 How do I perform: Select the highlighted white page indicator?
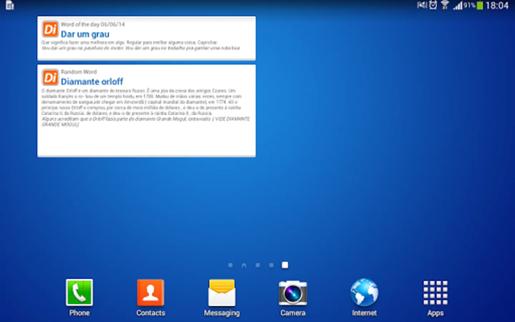[285, 265]
